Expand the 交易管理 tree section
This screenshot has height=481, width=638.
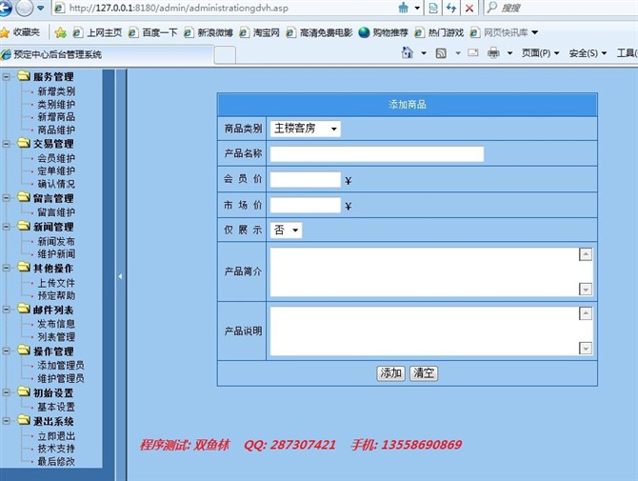coord(8,144)
